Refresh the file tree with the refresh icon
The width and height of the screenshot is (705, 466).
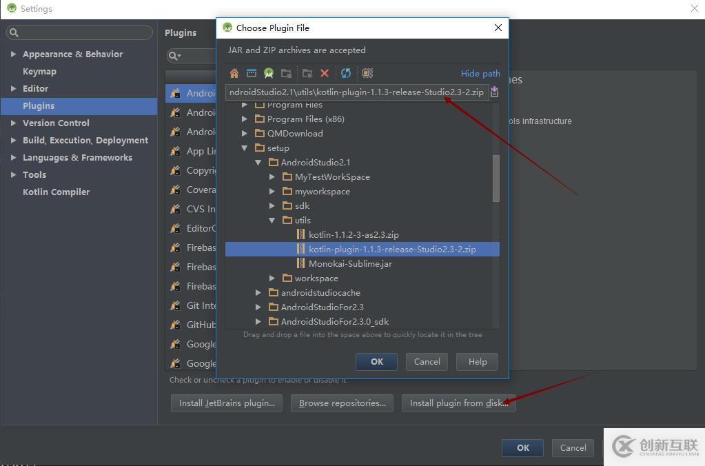click(x=346, y=73)
